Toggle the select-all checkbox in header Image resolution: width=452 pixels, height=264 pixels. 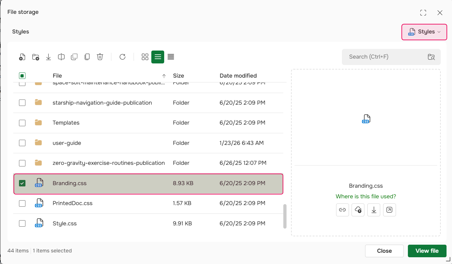pyautogui.click(x=22, y=76)
